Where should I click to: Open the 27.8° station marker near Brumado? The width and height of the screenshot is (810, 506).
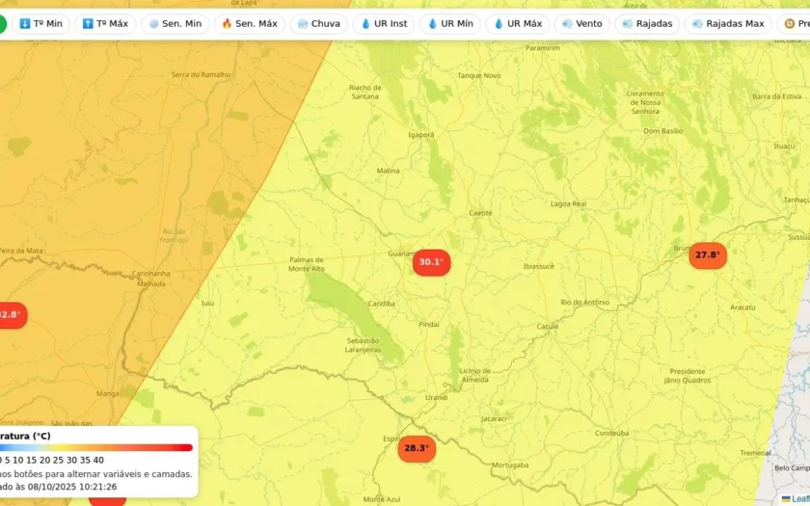708,255
